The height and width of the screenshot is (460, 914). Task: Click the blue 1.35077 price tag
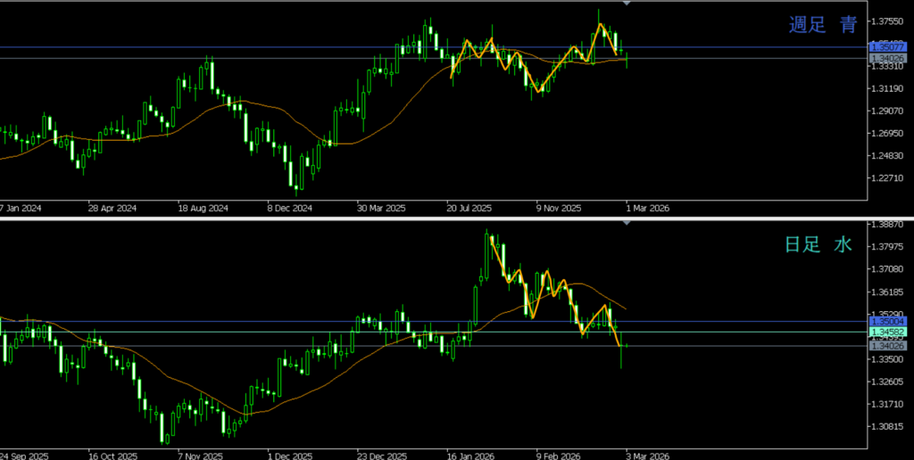886,47
